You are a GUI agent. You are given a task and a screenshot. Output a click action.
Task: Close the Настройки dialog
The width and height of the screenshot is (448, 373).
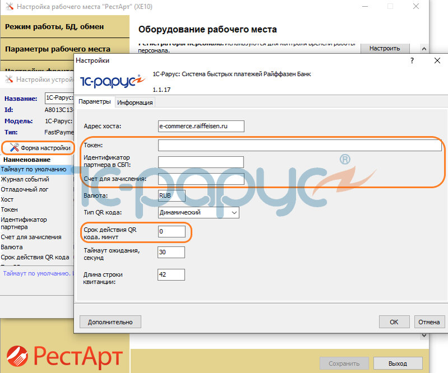[x=437, y=60]
